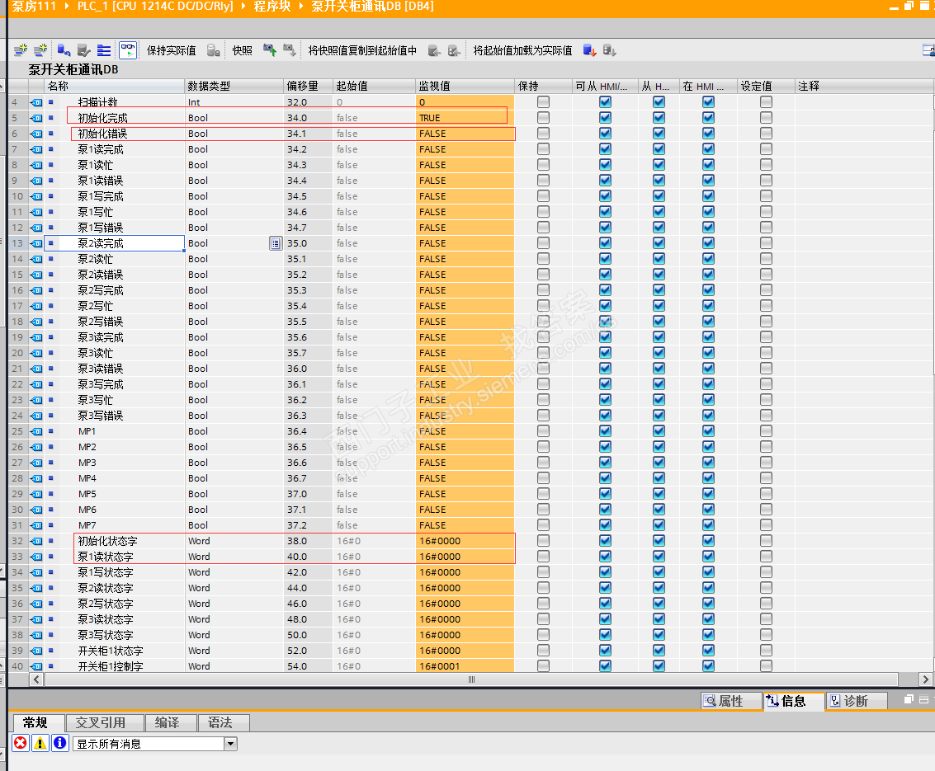This screenshot has height=771, width=935.
Task: Click the snapshot camera icon with green arrow
Action: tap(270, 50)
